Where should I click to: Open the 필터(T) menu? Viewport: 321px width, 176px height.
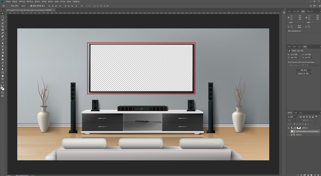point(51,2)
